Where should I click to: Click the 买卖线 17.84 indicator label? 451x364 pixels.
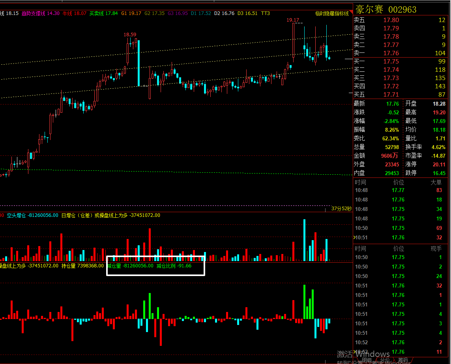(103, 13)
